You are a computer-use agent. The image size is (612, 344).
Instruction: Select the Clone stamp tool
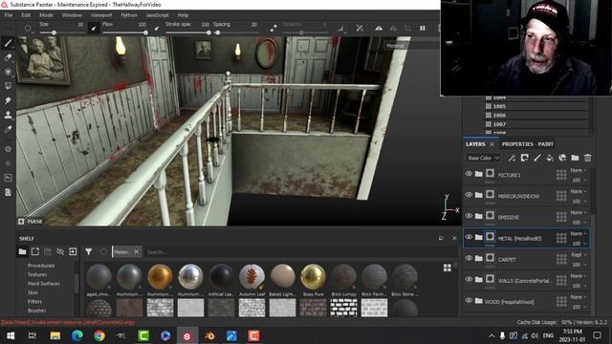8,115
